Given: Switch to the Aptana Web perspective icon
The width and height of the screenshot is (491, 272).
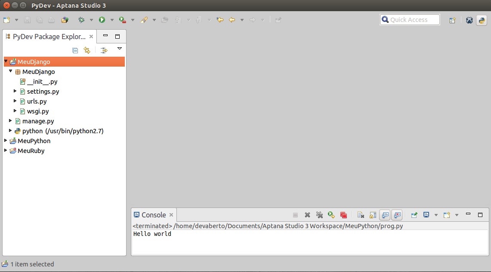Looking at the screenshot, I should point(469,20).
